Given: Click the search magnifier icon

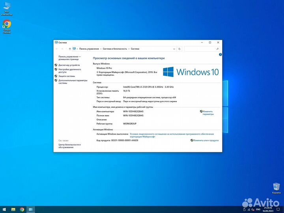Looking at the screenshot, I should [217, 49].
